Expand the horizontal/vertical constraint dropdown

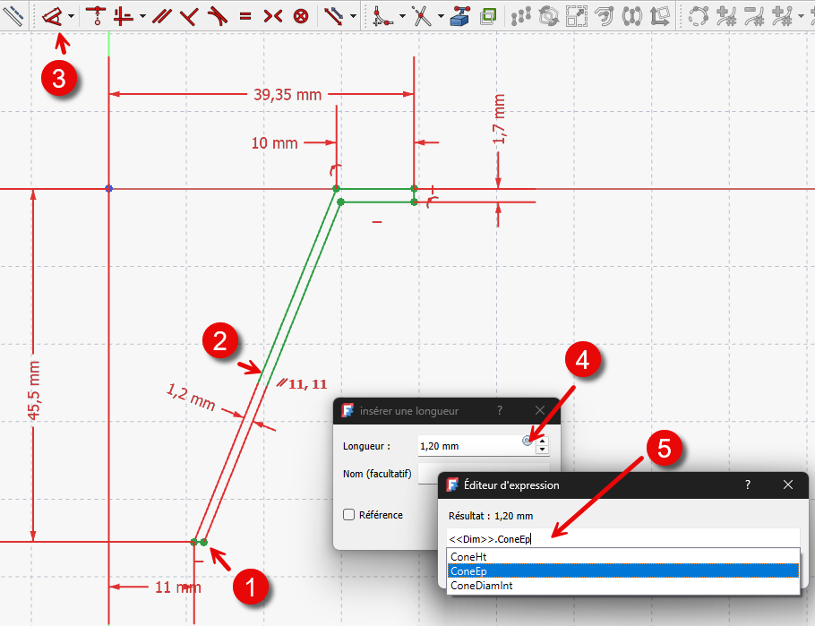click(x=142, y=16)
